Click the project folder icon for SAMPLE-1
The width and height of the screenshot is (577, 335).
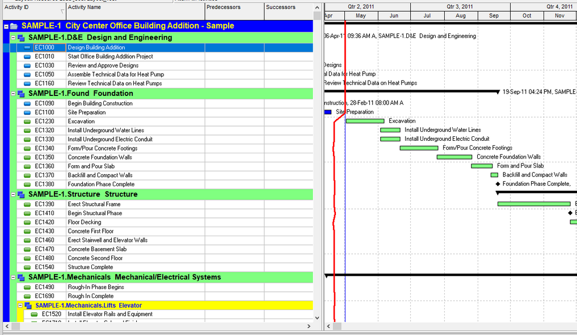coord(14,26)
